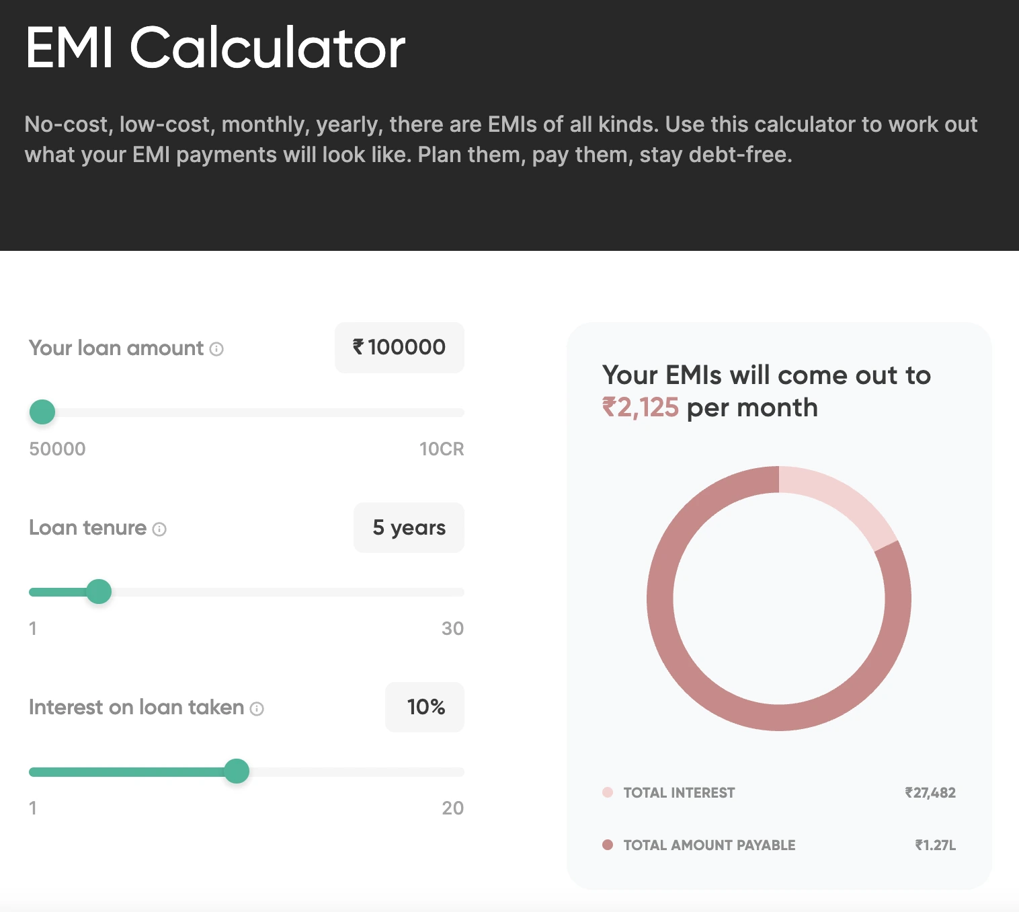This screenshot has width=1019, height=912.
Task: Click the 30 maximum tenure label
Action: tap(452, 629)
